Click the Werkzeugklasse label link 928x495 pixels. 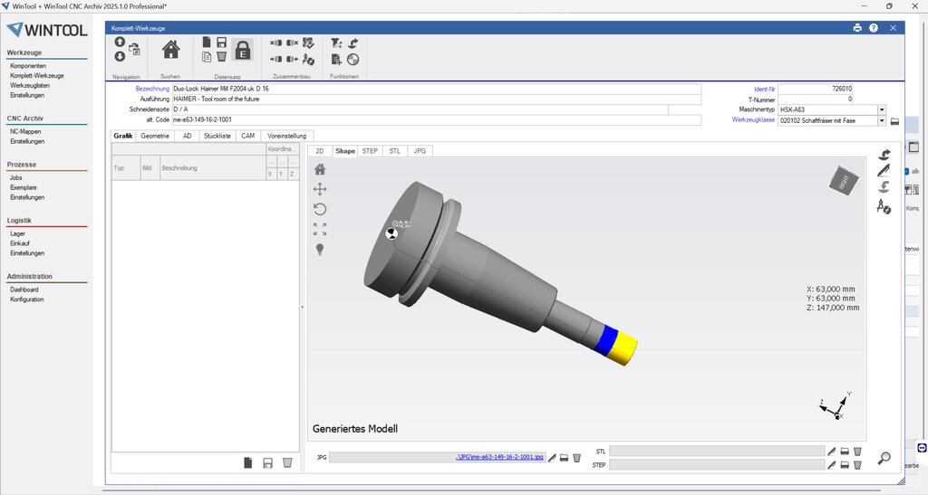[x=753, y=120]
